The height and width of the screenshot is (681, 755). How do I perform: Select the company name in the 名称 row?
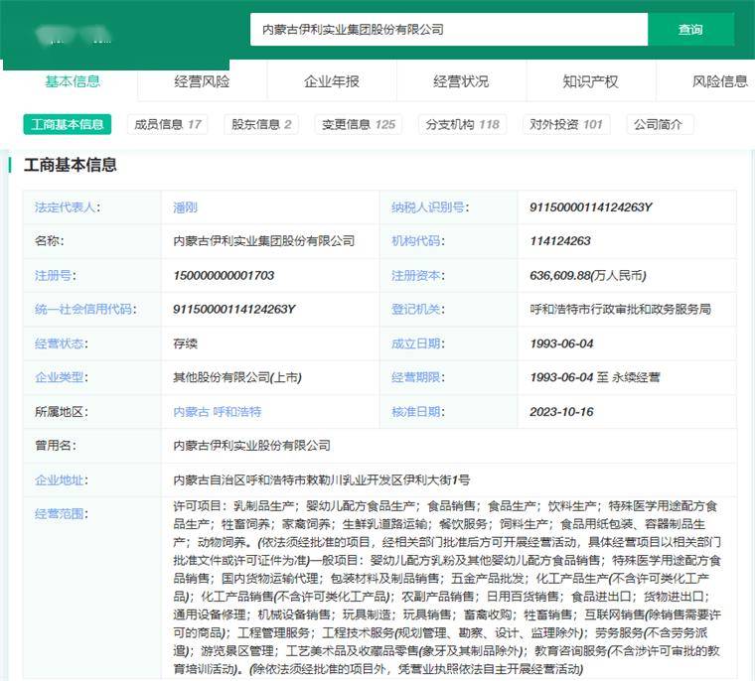[264, 241]
